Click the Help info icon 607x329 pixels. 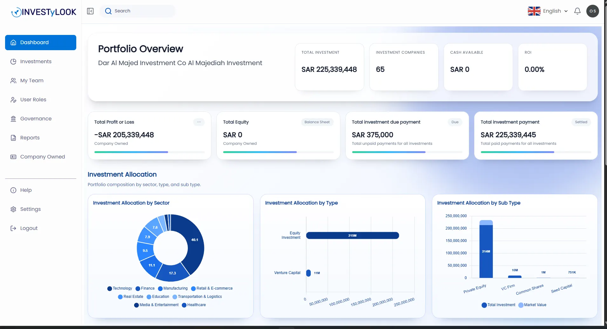pos(13,190)
